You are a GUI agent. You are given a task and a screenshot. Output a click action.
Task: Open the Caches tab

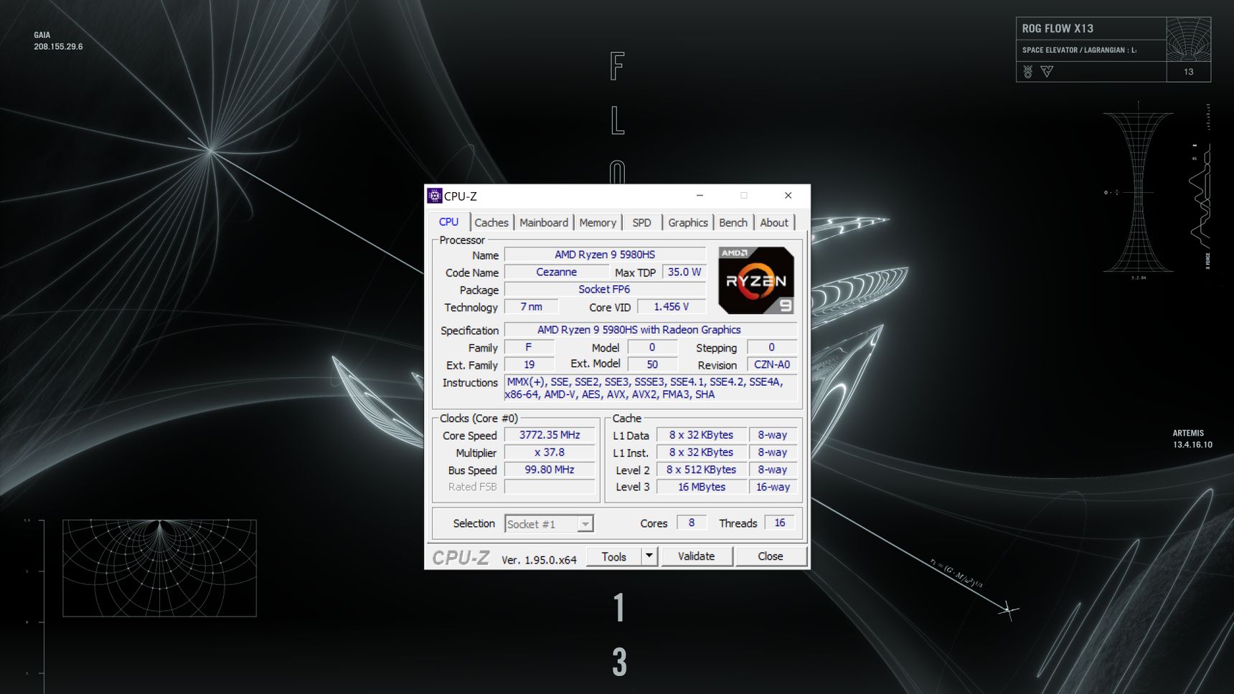click(491, 222)
